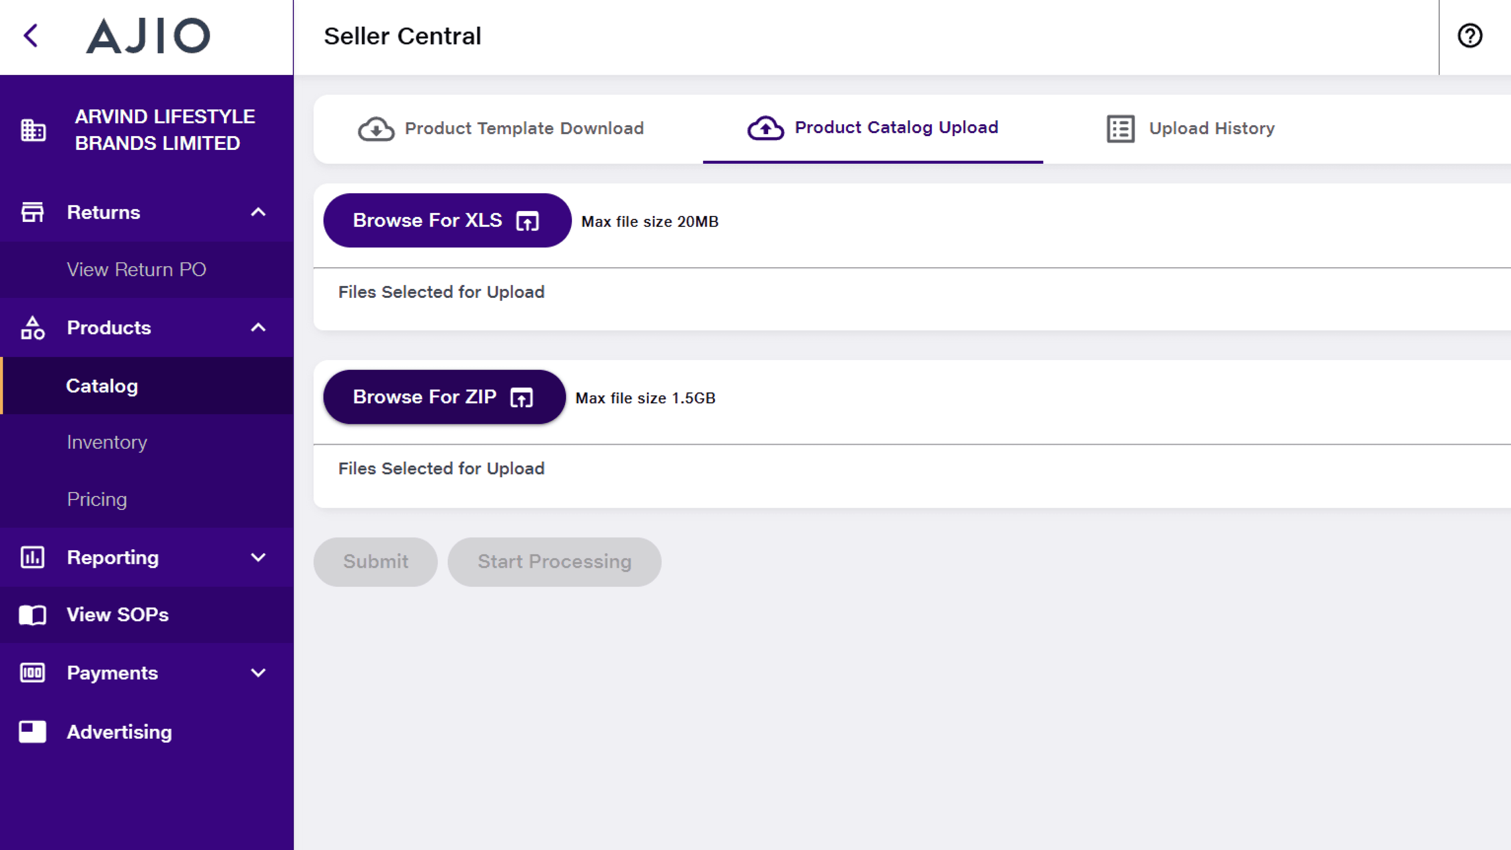Expand the Reporting menu chevron

click(x=258, y=557)
